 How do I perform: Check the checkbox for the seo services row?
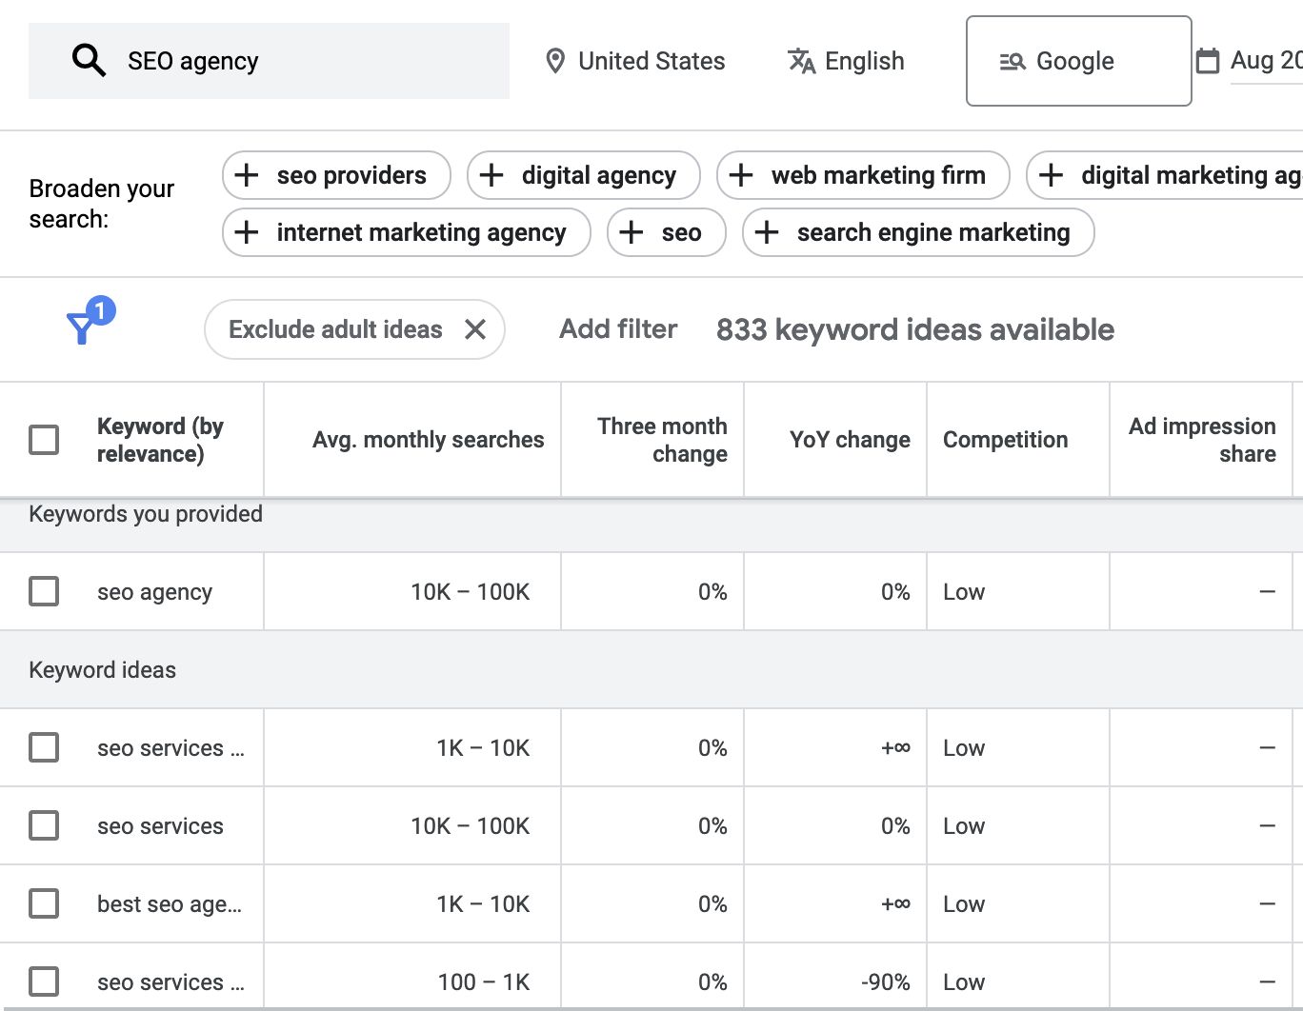(x=43, y=825)
